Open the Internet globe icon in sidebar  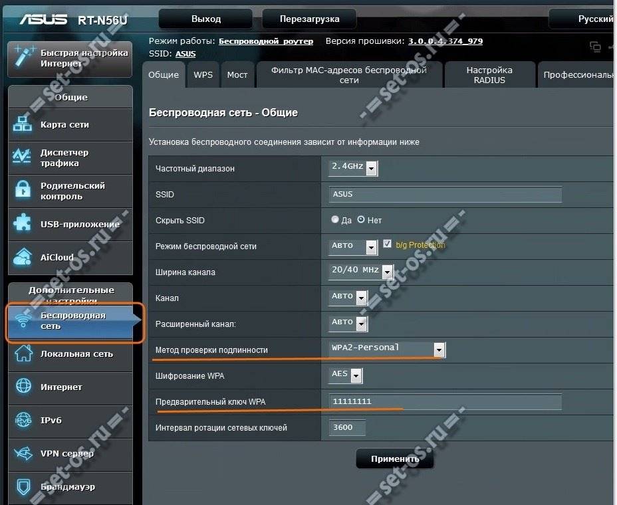click(x=23, y=387)
